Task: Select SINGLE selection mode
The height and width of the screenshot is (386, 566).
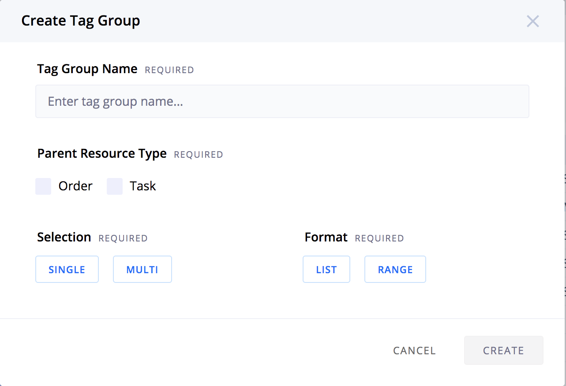Action: [67, 269]
